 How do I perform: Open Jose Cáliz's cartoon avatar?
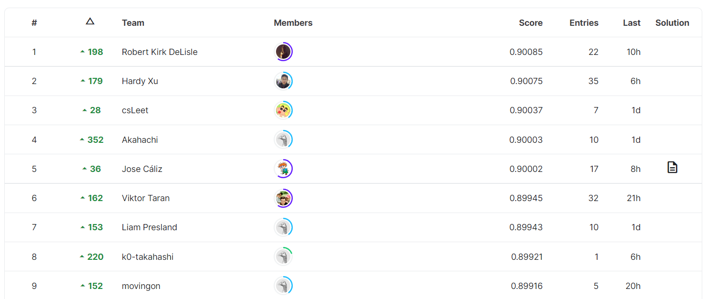[x=283, y=169]
